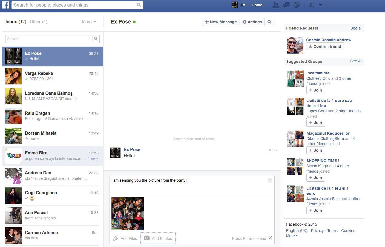This screenshot has width=385, height=247.
Task: Open Ana Pascal conversation
Action: pyautogui.click(x=53, y=216)
